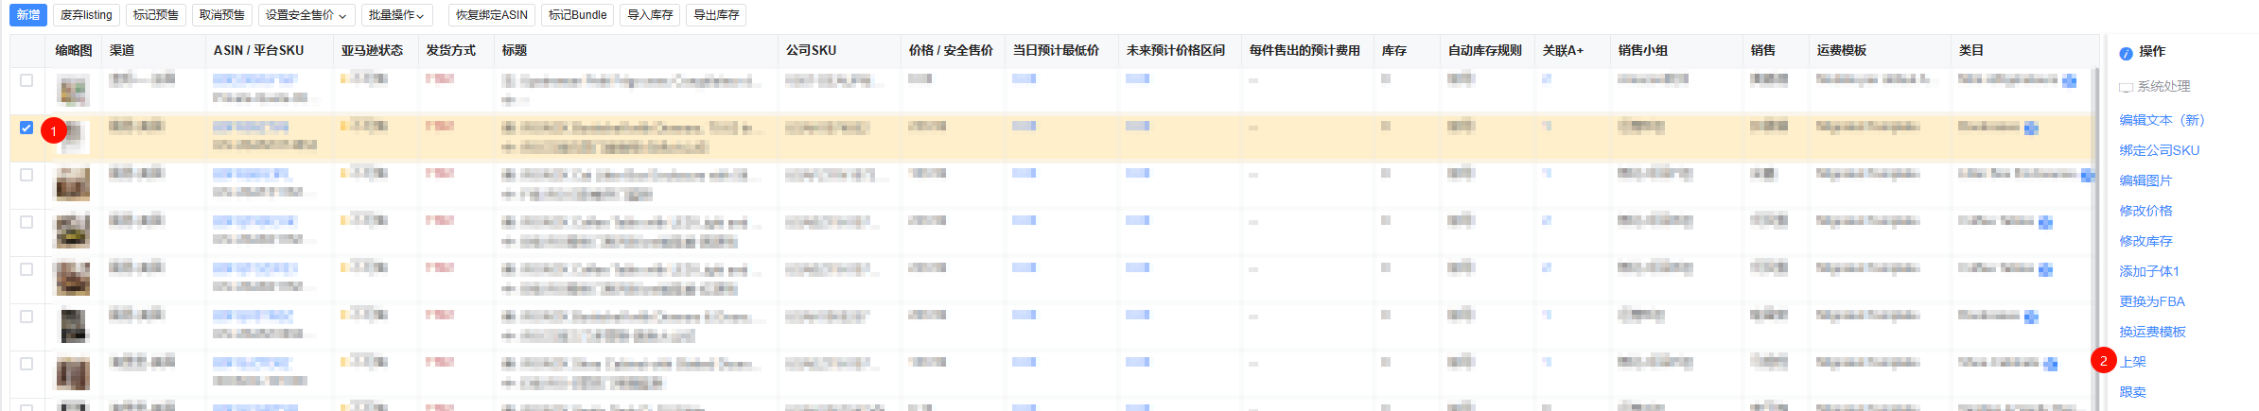2259x411 pixels.
Task: Select 上架 from the operations panel
Action: pos(2132,362)
